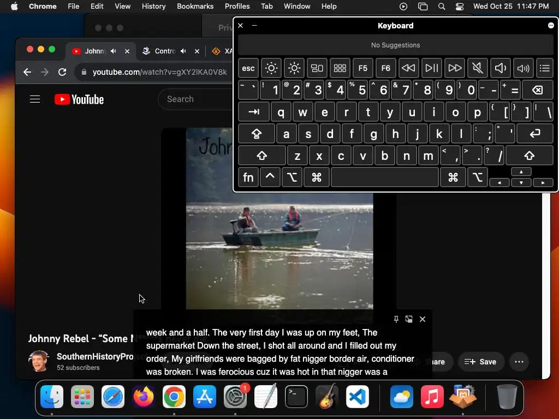The image size is (559, 419).
Task: Toggle caps lock key on Keyboard
Action: point(257,134)
